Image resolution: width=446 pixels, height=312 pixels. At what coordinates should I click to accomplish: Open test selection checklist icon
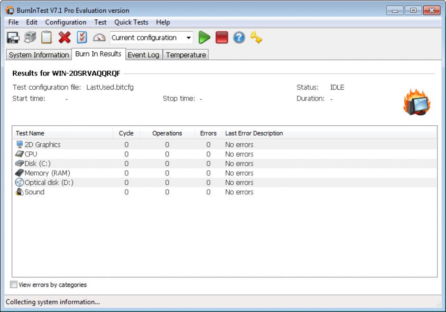pyautogui.click(x=82, y=37)
